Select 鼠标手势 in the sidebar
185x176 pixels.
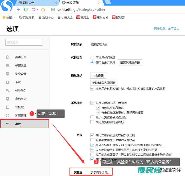[x=25, y=99]
